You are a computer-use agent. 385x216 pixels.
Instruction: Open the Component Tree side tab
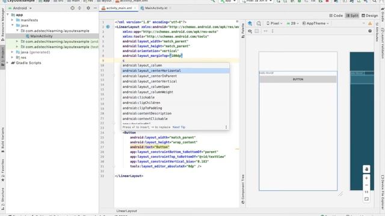[243, 190]
